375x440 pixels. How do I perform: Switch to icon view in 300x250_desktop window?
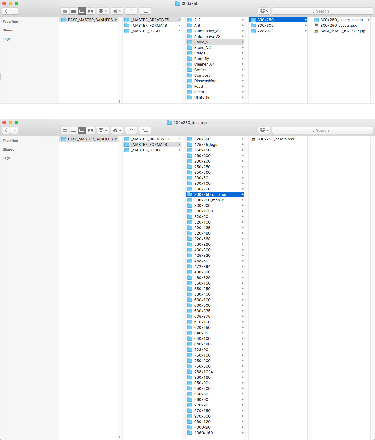(x=65, y=130)
